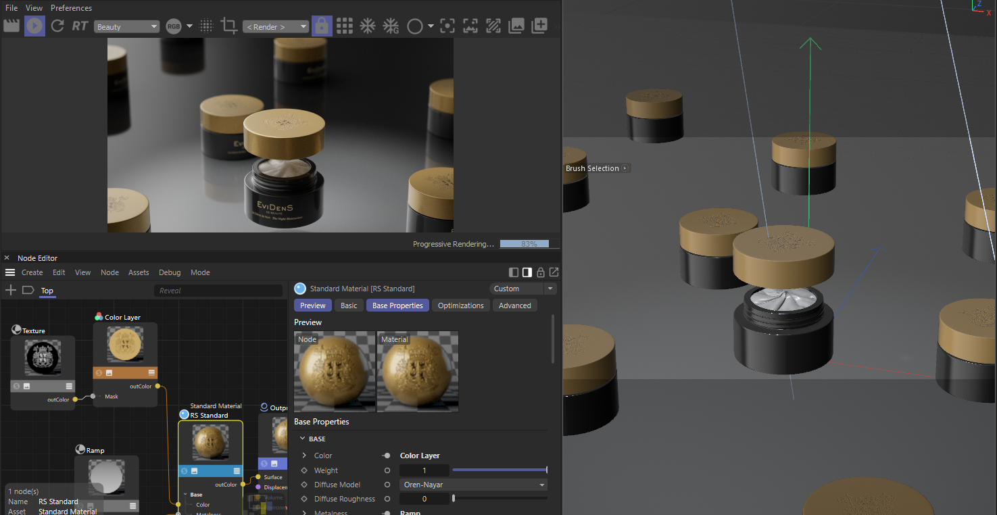
Task: Open the arrow next to circle icon
Action: (431, 26)
